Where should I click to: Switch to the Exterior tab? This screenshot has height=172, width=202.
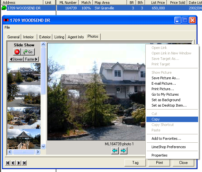pos(45,37)
